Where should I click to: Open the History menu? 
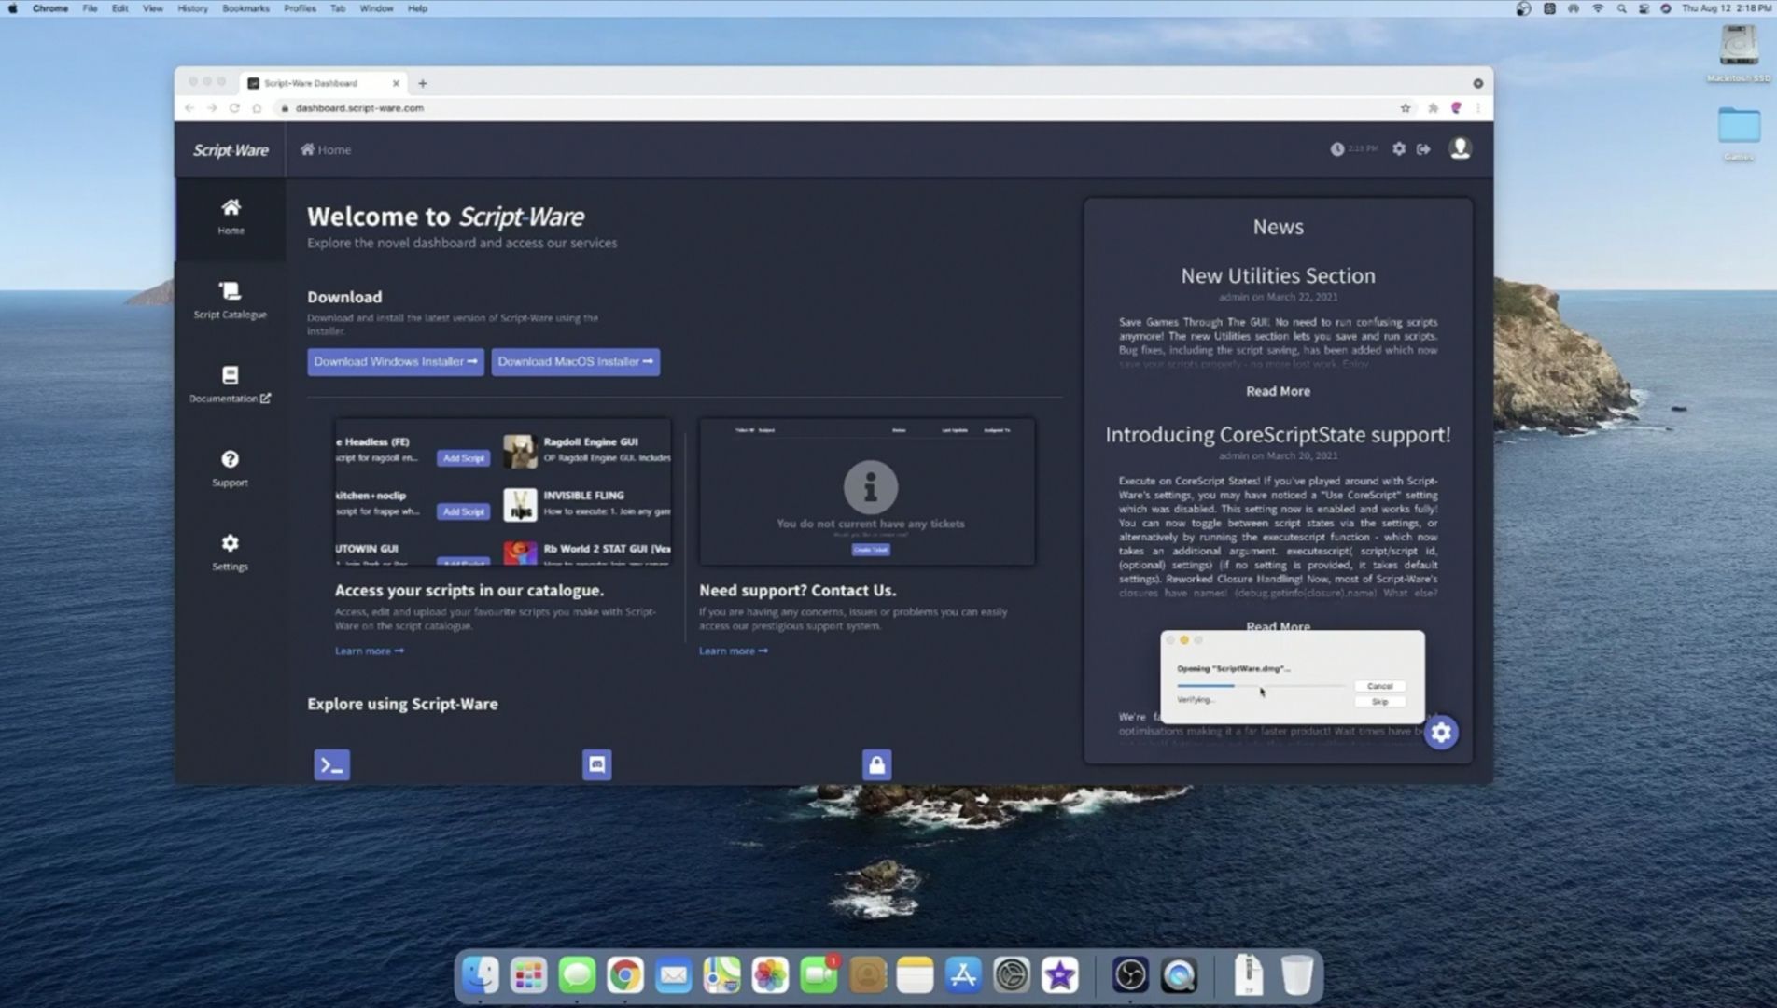[x=193, y=8]
